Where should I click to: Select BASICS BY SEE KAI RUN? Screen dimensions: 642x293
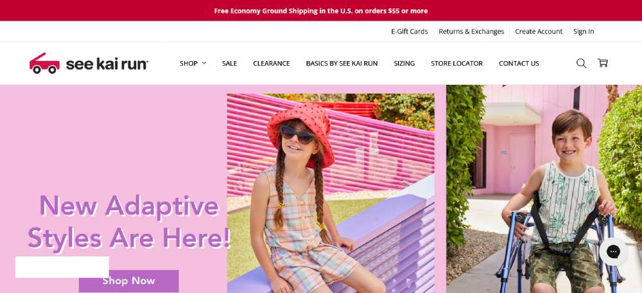342,64
